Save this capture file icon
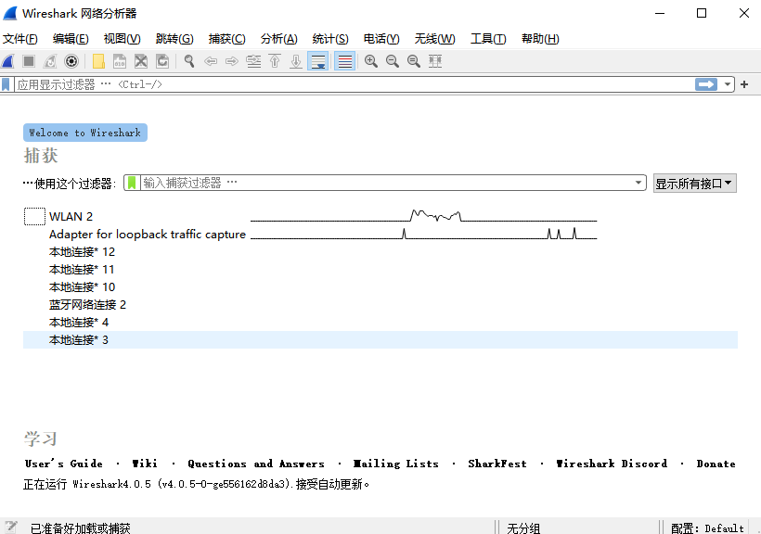Image resolution: width=761 pixels, height=534 pixels. pos(120,61)
